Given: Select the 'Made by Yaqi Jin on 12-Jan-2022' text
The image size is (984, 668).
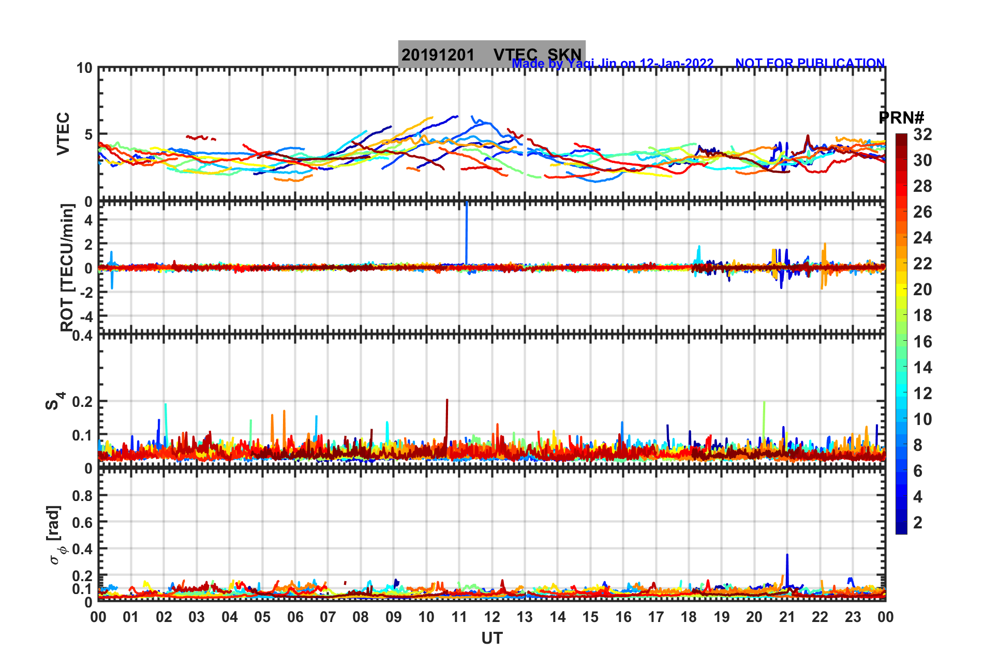Looking at the screenshot, I should tap(613, 64).
